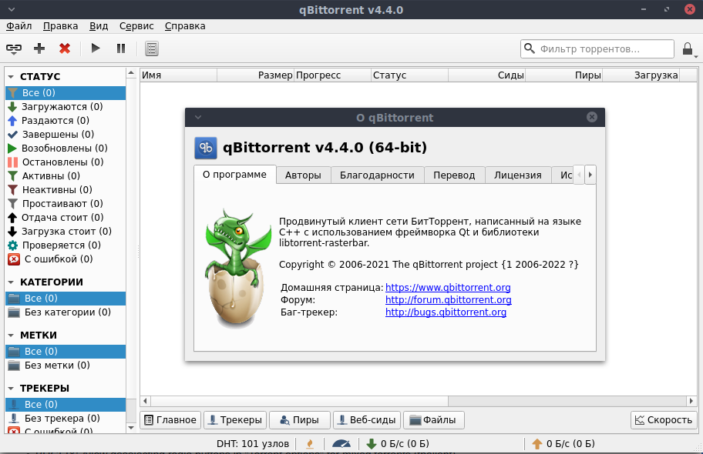Show the Веб-сиды bottom panel
This screenshot has height=454, width=703.
(x=367, y=420)
